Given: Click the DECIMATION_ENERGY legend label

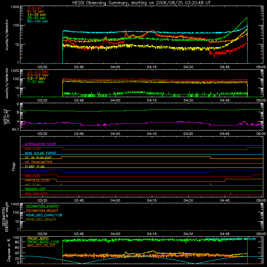Looking at the screenshot, I should tap(43, 206).
